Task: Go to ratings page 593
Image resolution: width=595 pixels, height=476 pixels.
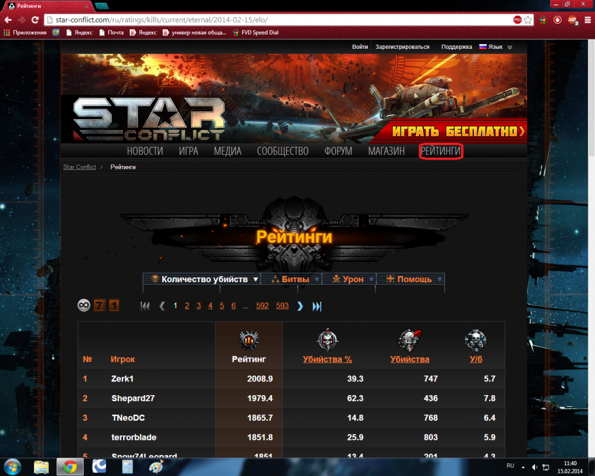Action: pyautogui.click(x=282, y=306)
